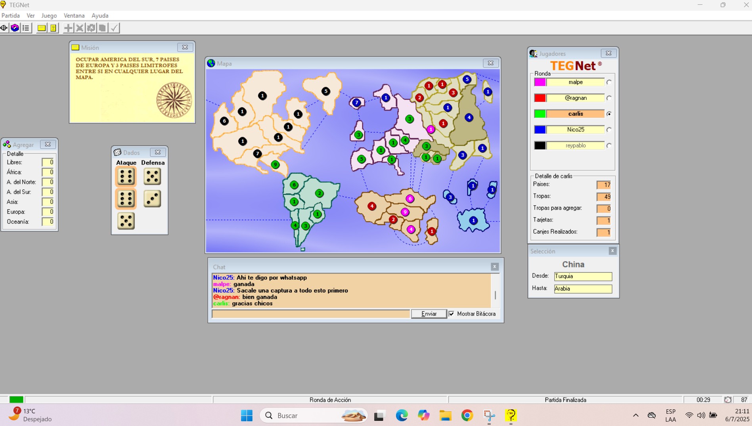This screenshot has width=752, height=426.
Task: Click the five attack die
Action: coord(126,221)
